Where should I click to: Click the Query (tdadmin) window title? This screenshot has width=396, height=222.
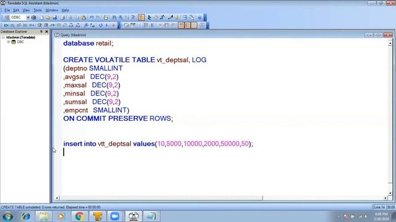coord(73,35)
